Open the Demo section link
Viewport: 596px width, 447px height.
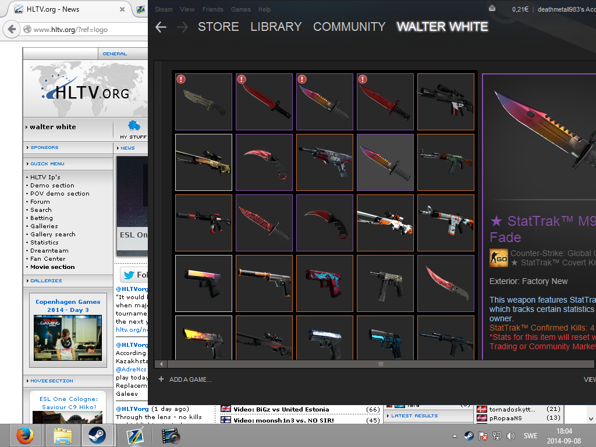52,186
